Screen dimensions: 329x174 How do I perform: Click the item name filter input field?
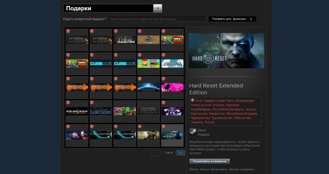[157, 19]
